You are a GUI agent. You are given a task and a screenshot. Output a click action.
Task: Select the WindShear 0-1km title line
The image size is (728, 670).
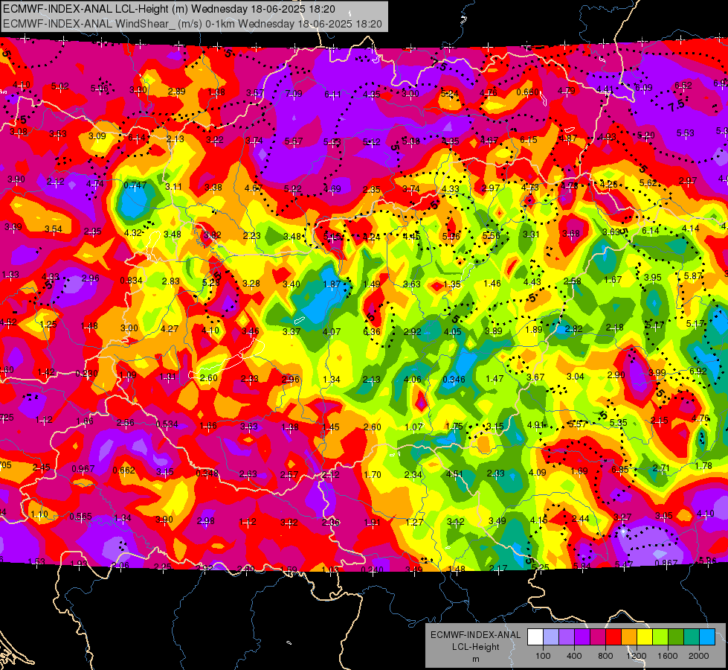(x=193, y=24)
